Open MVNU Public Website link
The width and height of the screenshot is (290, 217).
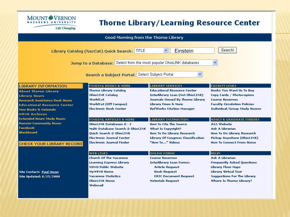click(106, 167)
